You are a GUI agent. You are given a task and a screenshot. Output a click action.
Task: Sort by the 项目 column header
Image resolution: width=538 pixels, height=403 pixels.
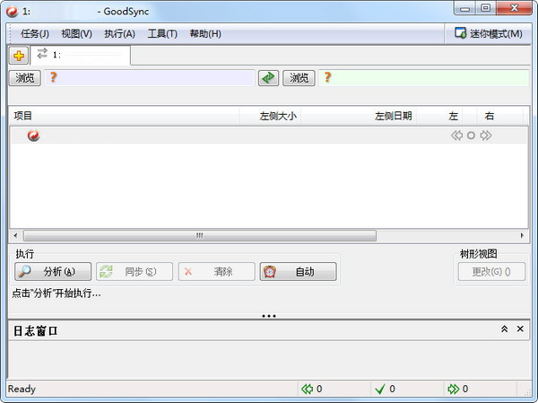[x=125, y=116]
